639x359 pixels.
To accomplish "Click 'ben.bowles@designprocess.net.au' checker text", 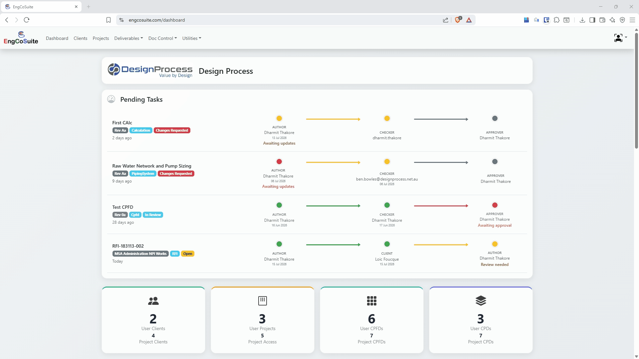I will click(x=387, y=179).
